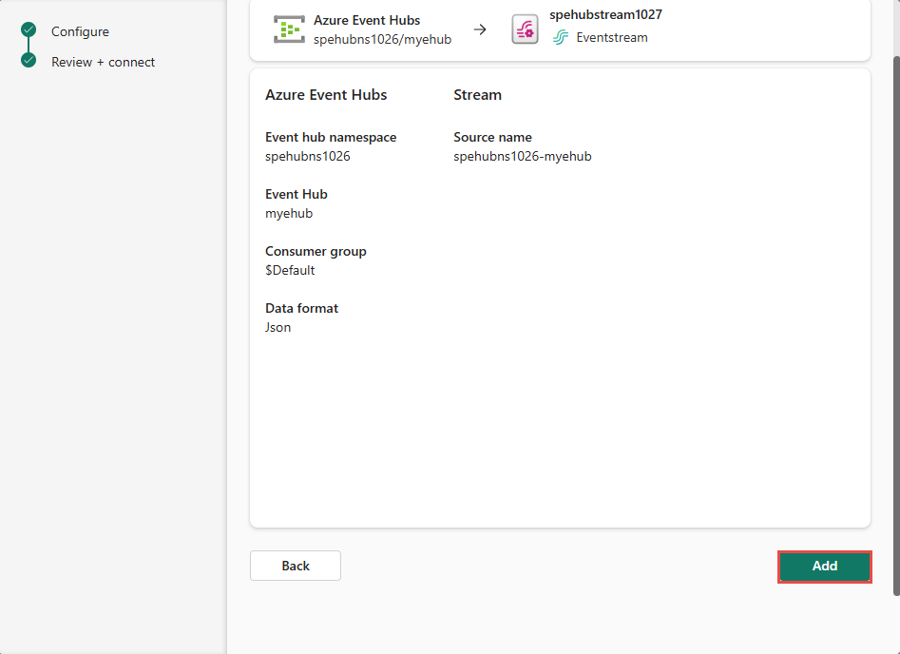
Task: Click the Azure Event Hubs source icon
Action: pyautogui.click(x=289, y=29)
